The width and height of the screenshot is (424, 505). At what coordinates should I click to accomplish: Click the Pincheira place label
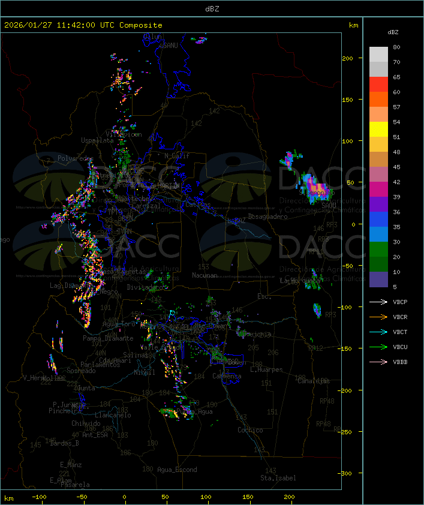[65, 411]
